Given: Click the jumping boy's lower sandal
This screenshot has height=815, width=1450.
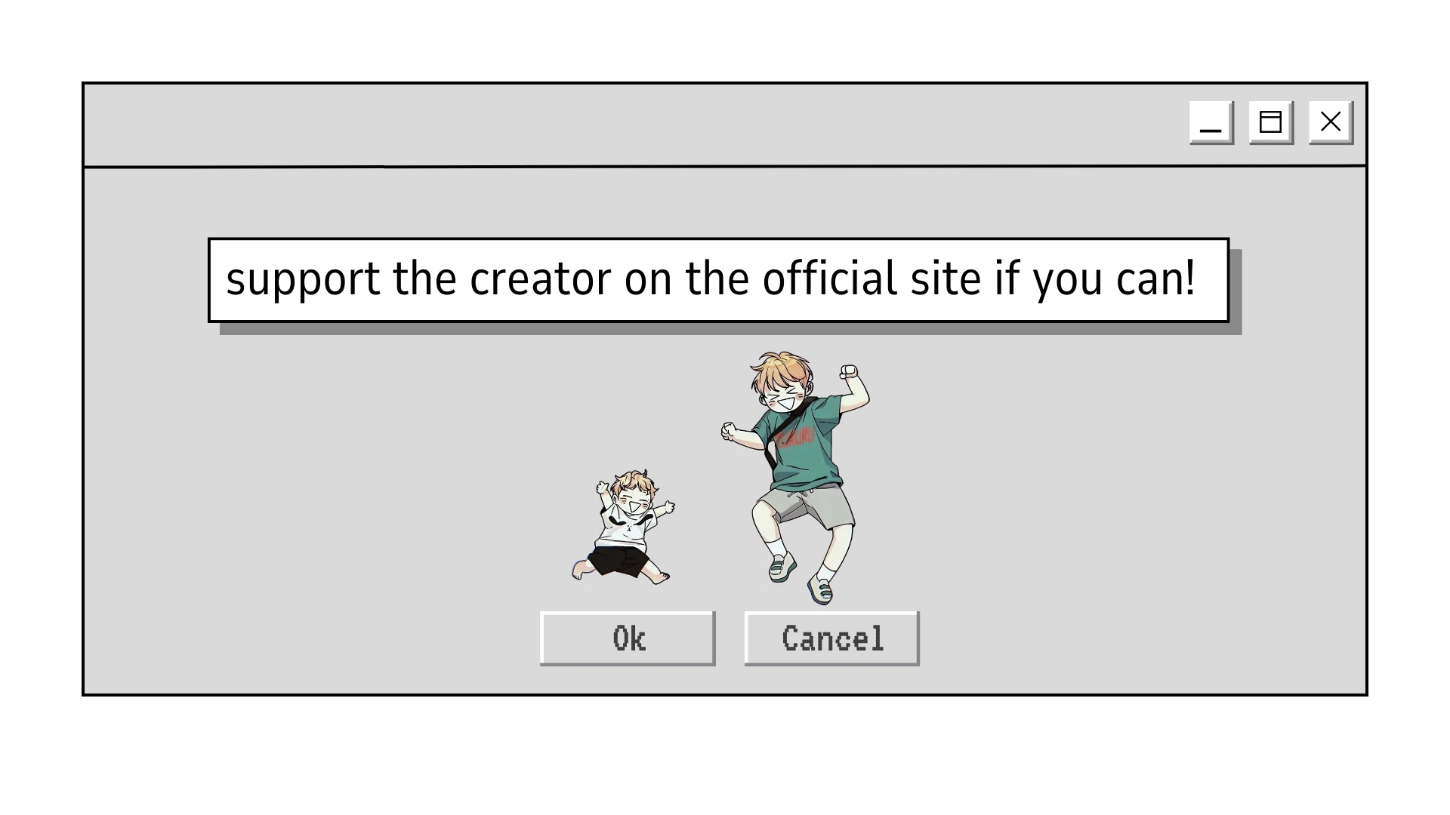Looking at the screenshot, I should (820, 589).
